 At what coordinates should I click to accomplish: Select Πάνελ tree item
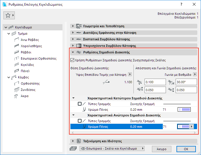(x=25, y=71)
